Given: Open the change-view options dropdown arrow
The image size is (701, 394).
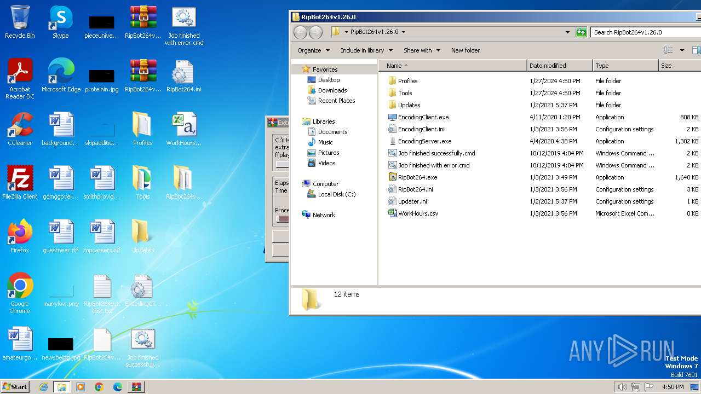Looking at the screenshot, I should [682, 50].
